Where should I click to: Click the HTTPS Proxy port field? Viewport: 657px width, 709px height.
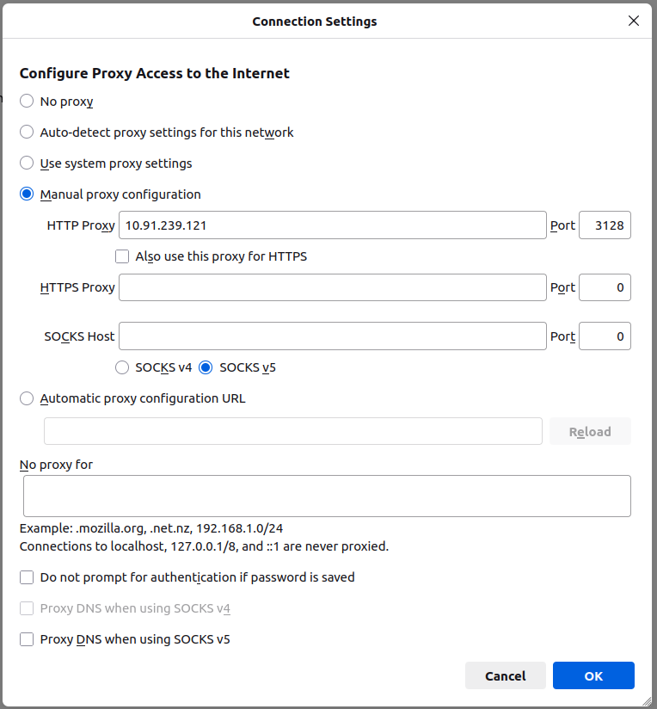(605, 287)
